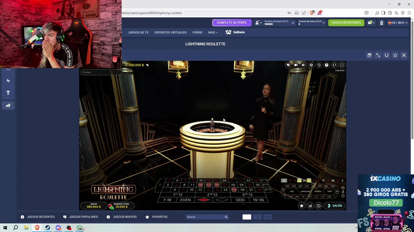Close the game frame X
414x232 pixels.
(x=404, y=55)
